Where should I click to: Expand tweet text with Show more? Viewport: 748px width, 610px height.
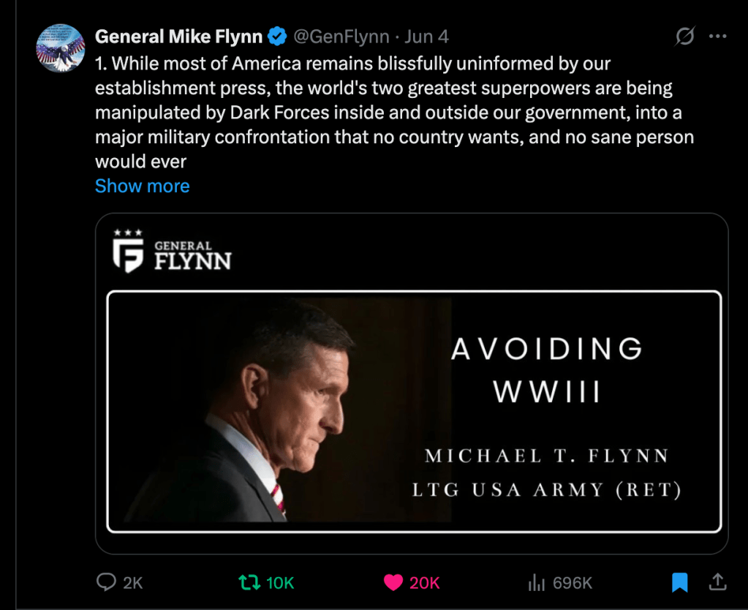[x=143, y=186]
